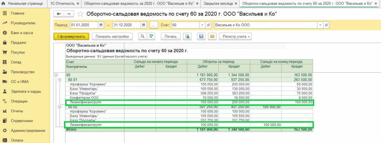The width and height of the screenshot is (381, 143).
Task: Expand the organization dropdown list
Action: tap(320, 25)
